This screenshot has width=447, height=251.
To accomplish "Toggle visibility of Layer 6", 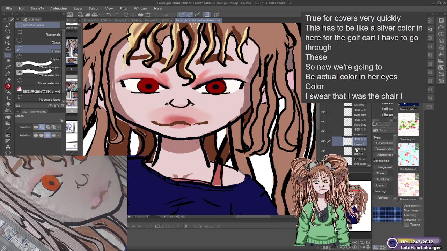I will pyautogui.click(x=323, y=141).
